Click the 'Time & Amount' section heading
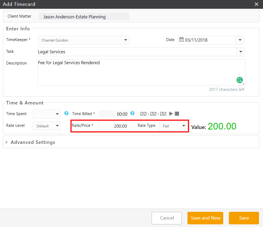263x227 pixels. (25, 103)
